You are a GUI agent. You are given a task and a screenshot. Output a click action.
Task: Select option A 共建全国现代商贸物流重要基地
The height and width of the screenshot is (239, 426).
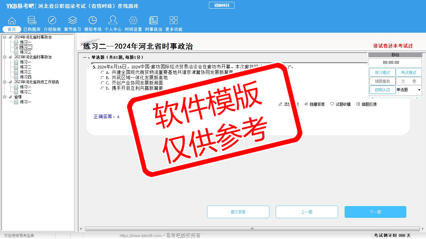point(102,73)
